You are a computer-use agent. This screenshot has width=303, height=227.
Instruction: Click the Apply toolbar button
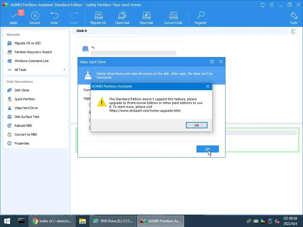(x=14, y=18)
